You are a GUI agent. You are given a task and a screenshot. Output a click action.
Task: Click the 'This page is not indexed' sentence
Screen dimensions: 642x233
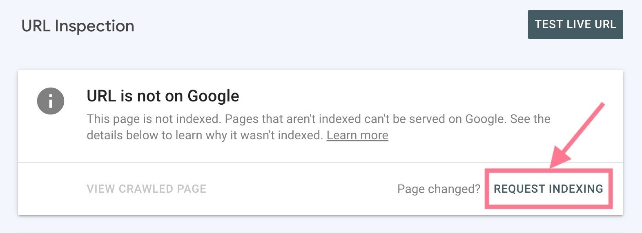154,119
